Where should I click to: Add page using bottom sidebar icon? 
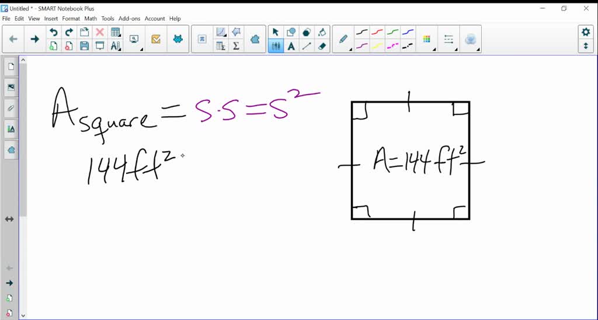tap(9, 298)
